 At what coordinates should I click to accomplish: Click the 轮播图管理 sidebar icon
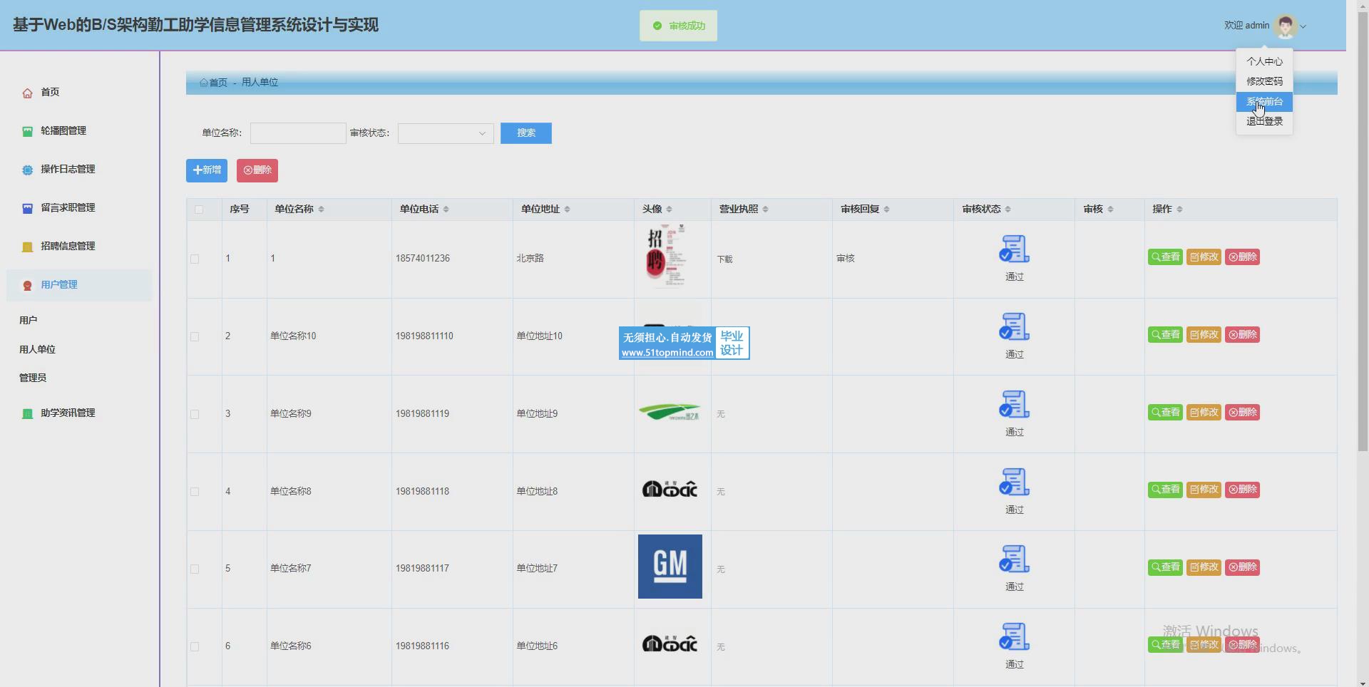[x=27, y=132]
